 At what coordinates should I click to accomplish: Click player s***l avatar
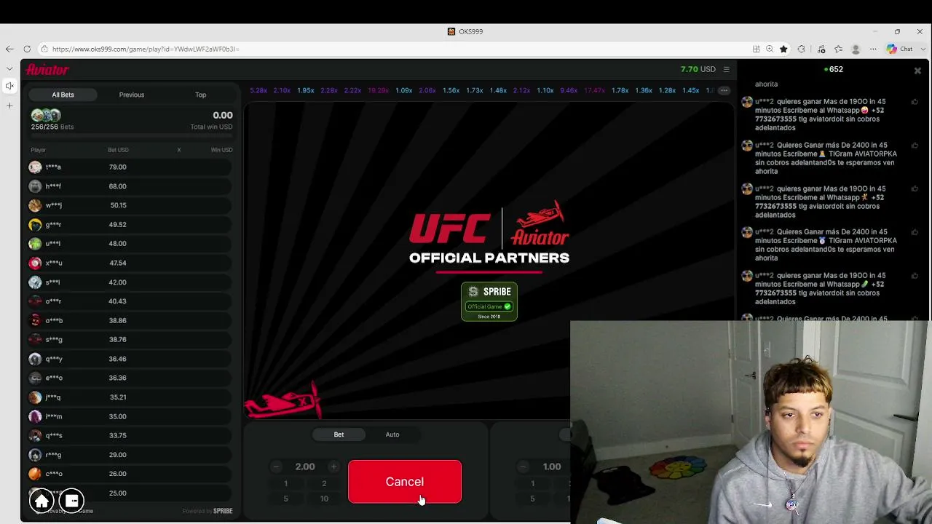35,282
